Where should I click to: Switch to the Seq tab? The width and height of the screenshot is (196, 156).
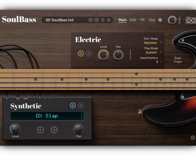(x=152, y=20)
